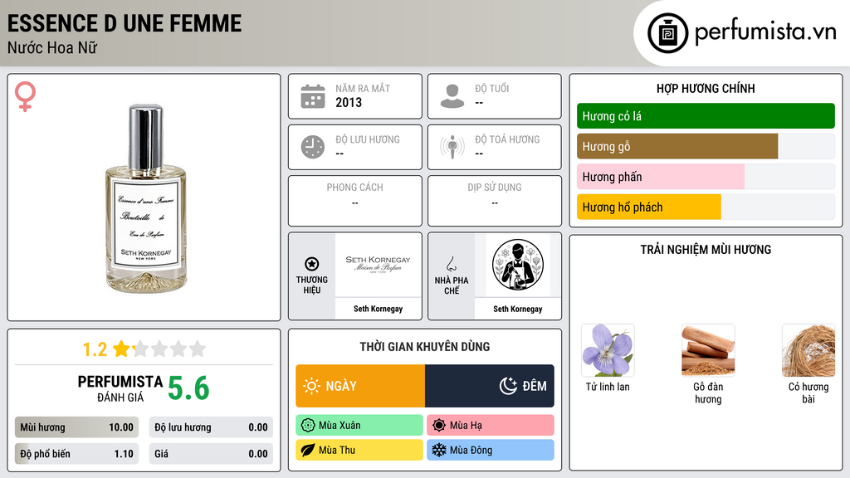Click the person silhouette icon beside Độ tuổi

tap(452, 96)
